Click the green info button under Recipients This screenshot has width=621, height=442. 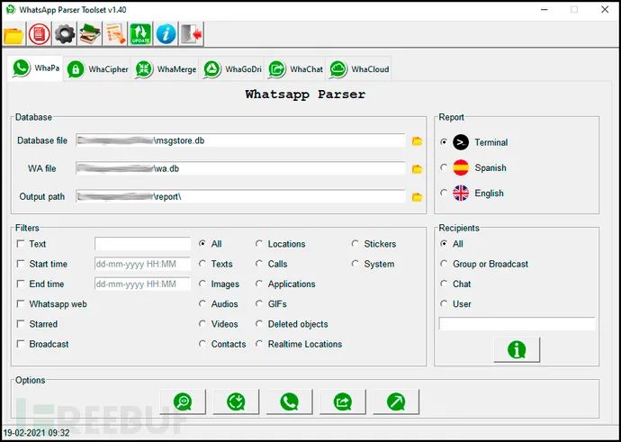(x=517, y=349)
